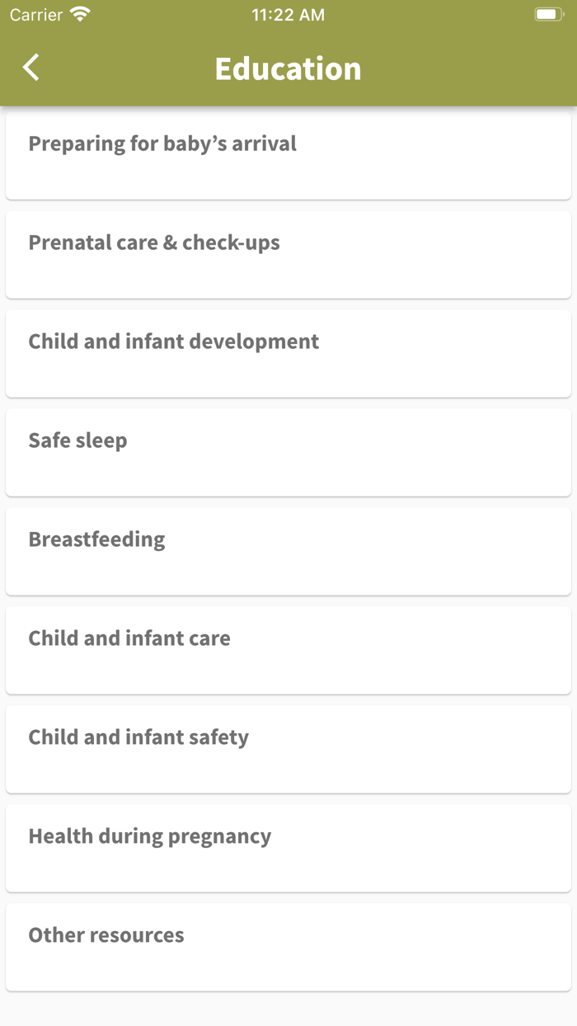
Task: Select Child and infant safety
Action: tap(288, 748)
